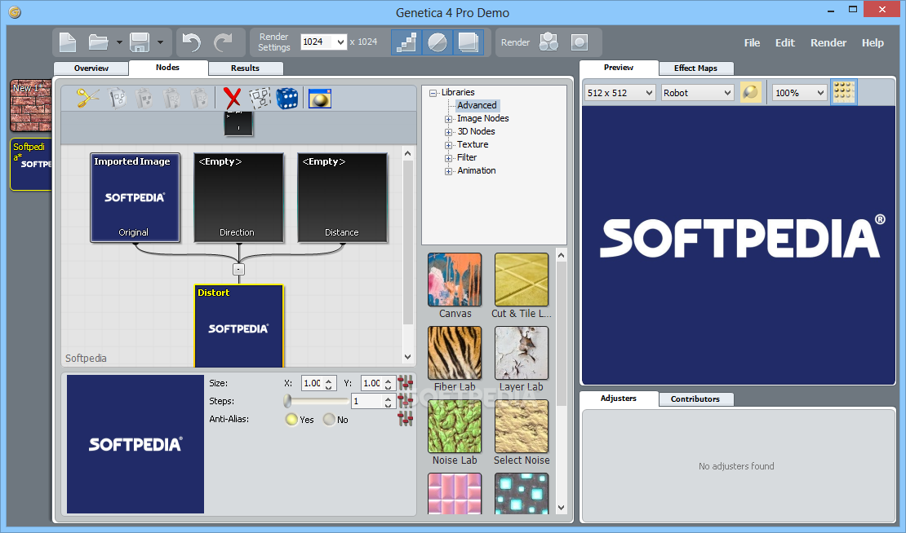Screen dimensions: 906x533
Task: Click the Size pin sliders icon
Action: point(405,382)
